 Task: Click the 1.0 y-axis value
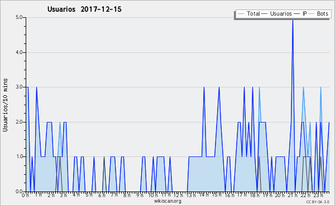[x=19, y=157]
